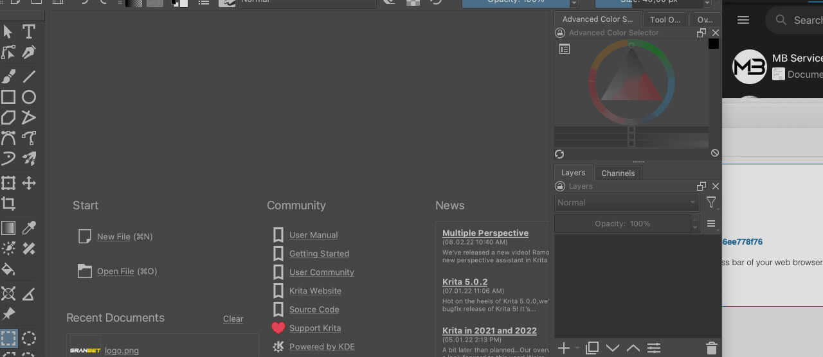Select the Colorize Mask tool
The width and height of the screenshot is (823, 357).
coord(8,248)
